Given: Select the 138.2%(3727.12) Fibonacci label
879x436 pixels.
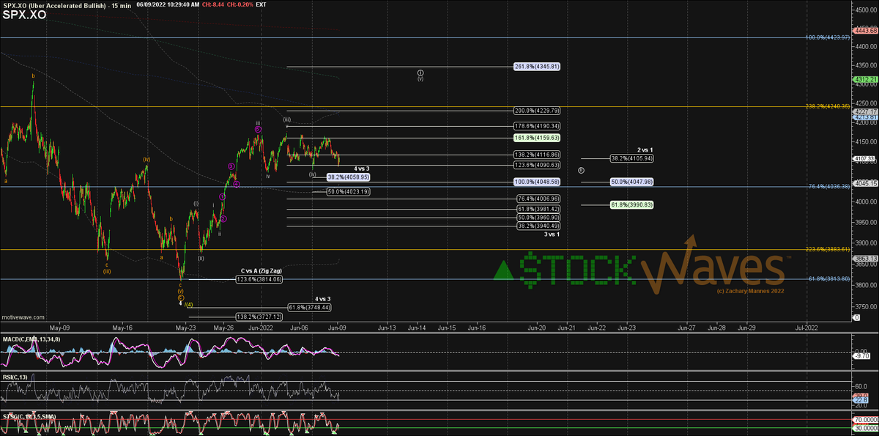Looking at the screenshot, I should coord(259,316).
